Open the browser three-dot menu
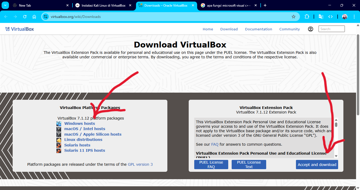 click(354, 16)
